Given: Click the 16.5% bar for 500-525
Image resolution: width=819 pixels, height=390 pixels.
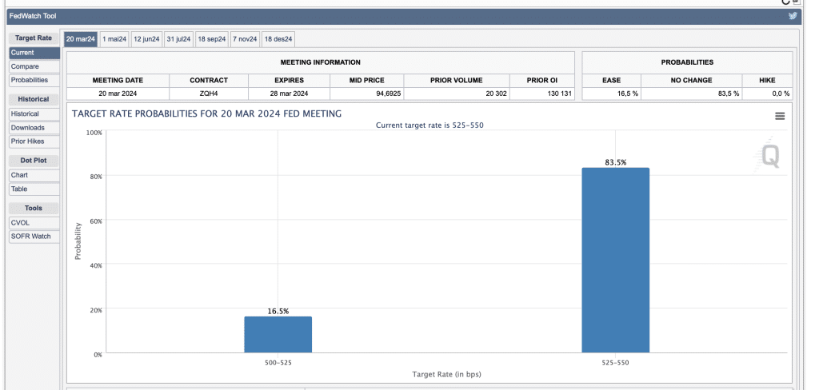Looking at the screenshot, I should point(278,335).
